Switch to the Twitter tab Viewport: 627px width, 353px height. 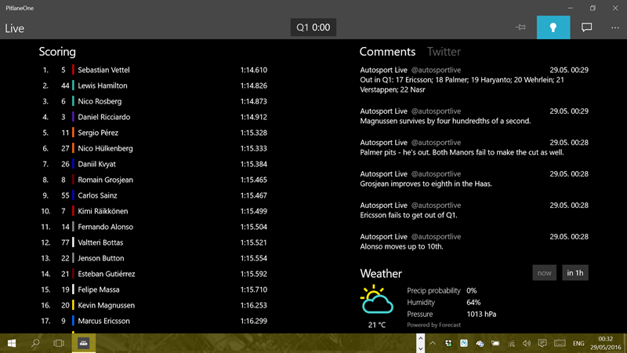tap(444, 52)
